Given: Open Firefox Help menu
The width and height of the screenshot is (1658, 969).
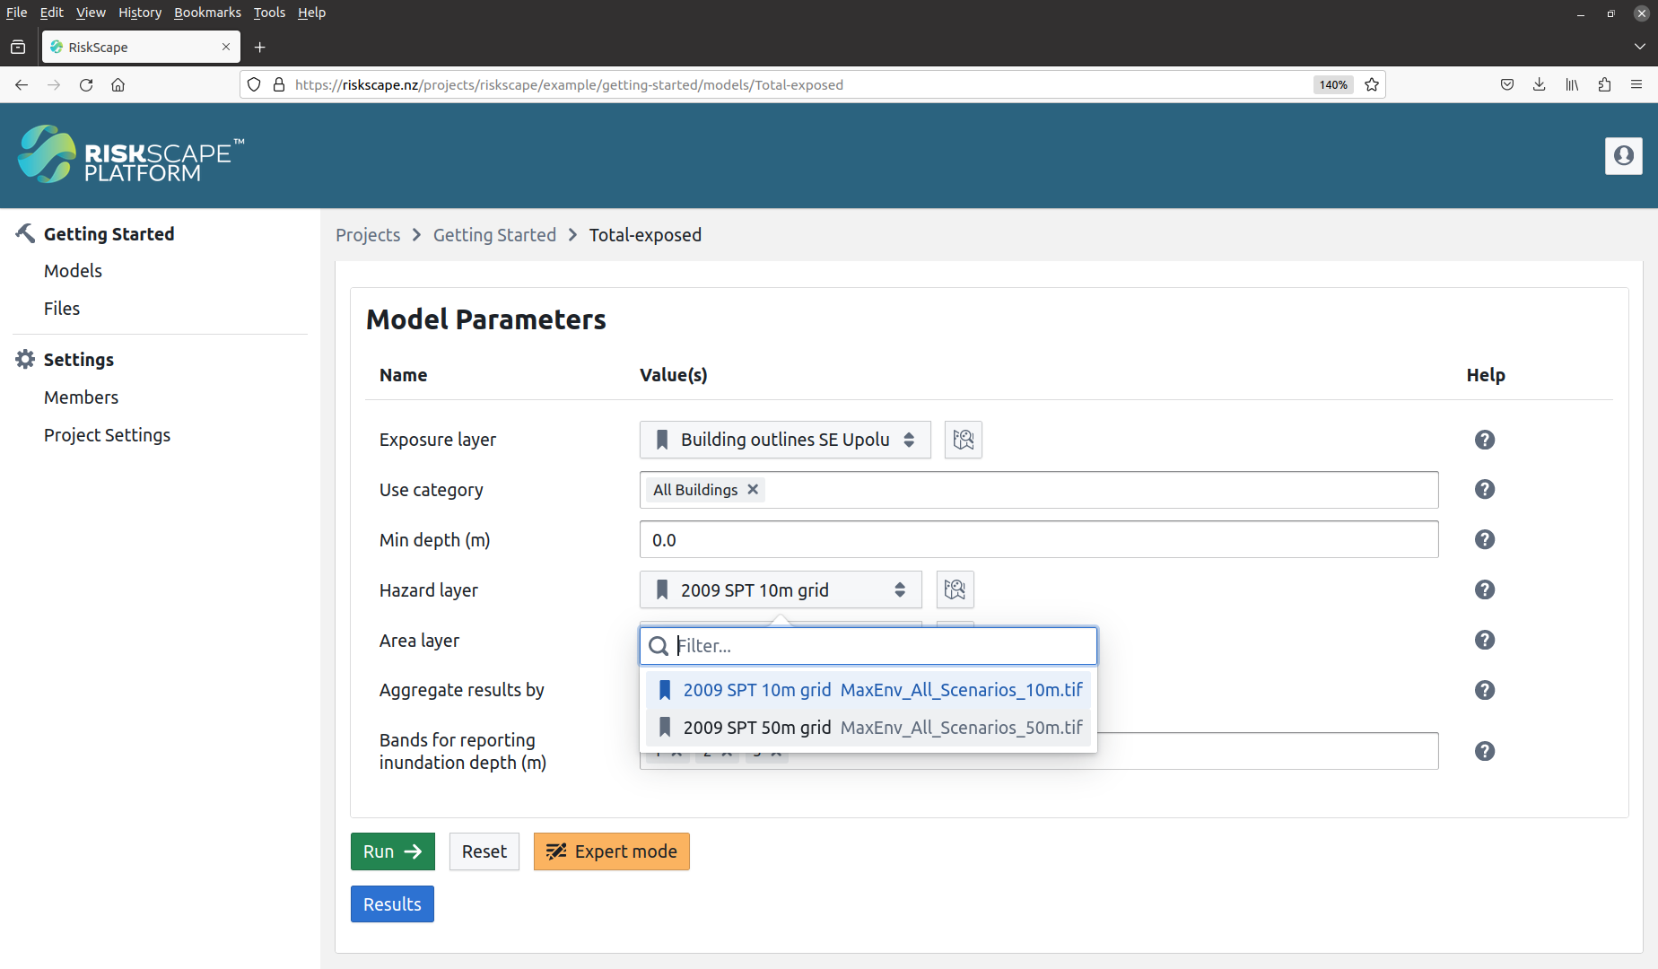Looking at the screenshot, I should pos(311,13).
